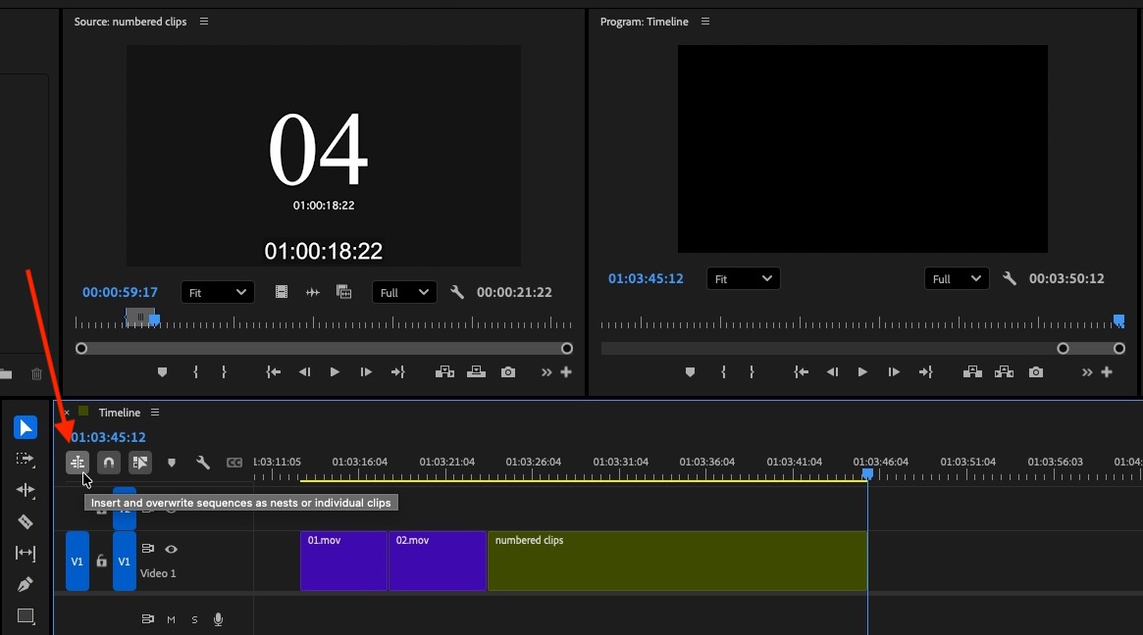Toggle V1 source patching indicator
1143x635 pixels.
click(x=78, y=561)
